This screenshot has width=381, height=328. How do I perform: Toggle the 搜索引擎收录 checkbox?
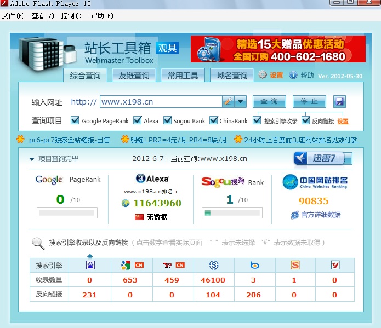(x=257, y=120)
